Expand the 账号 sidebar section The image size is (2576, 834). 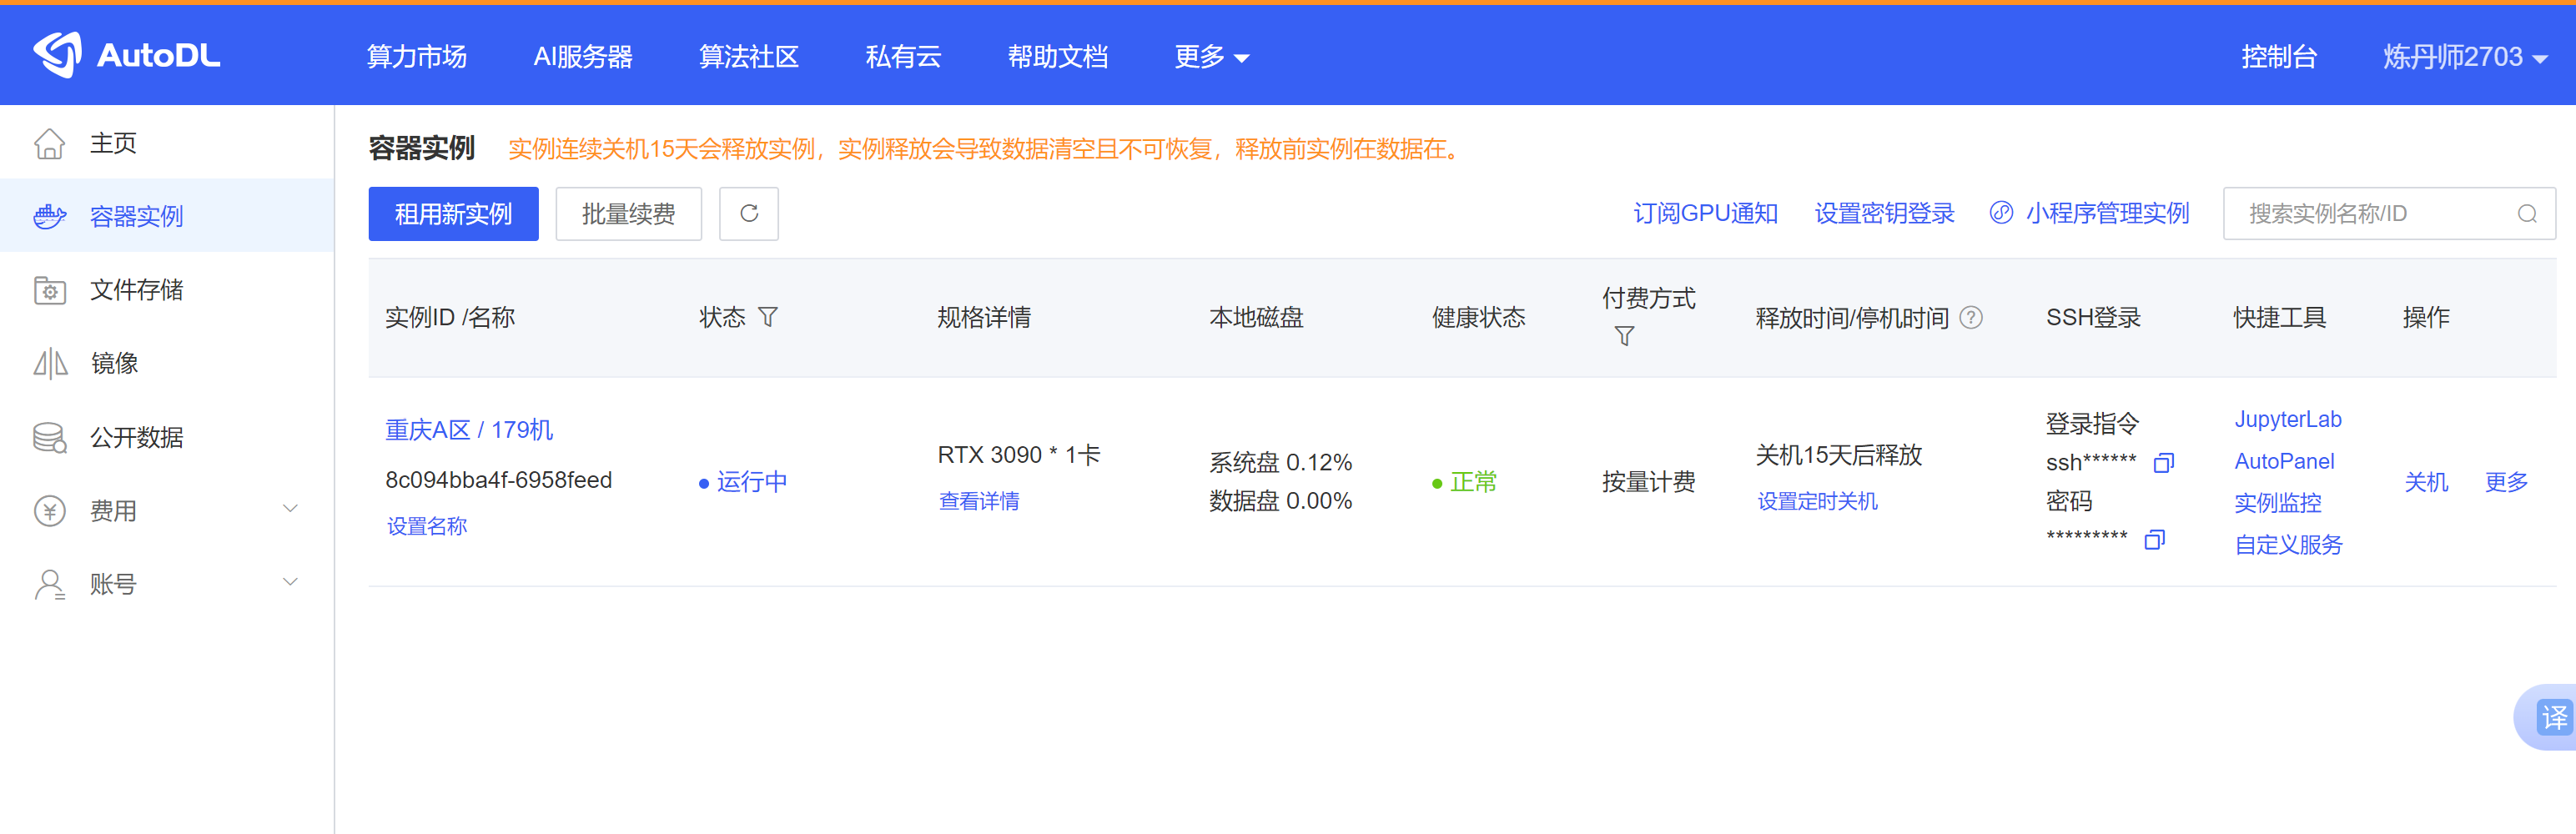tap(290, 582)
